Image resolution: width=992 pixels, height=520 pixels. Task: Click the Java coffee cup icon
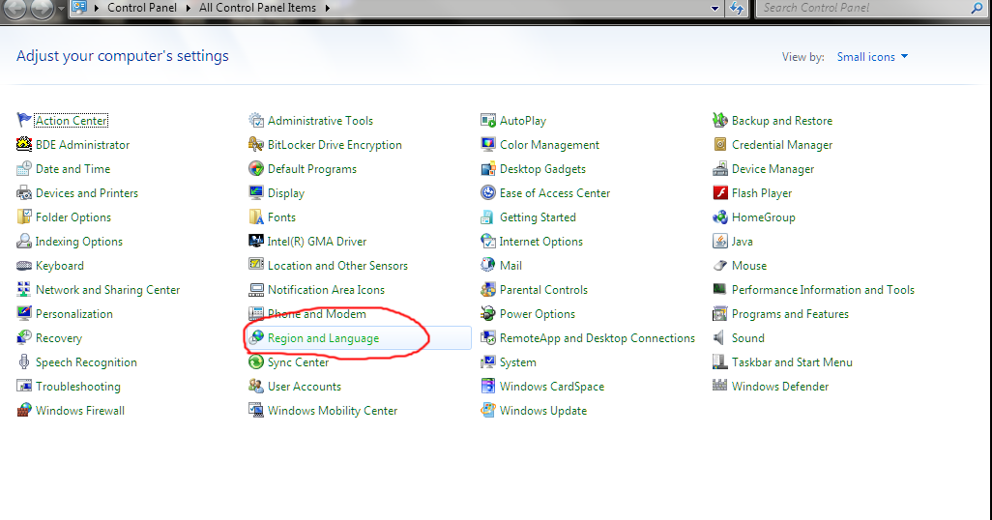[720, 241]
